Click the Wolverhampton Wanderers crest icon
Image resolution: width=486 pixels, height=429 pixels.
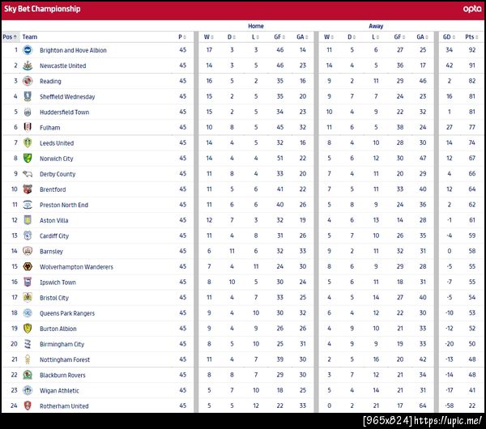click(x=28, y=267)
